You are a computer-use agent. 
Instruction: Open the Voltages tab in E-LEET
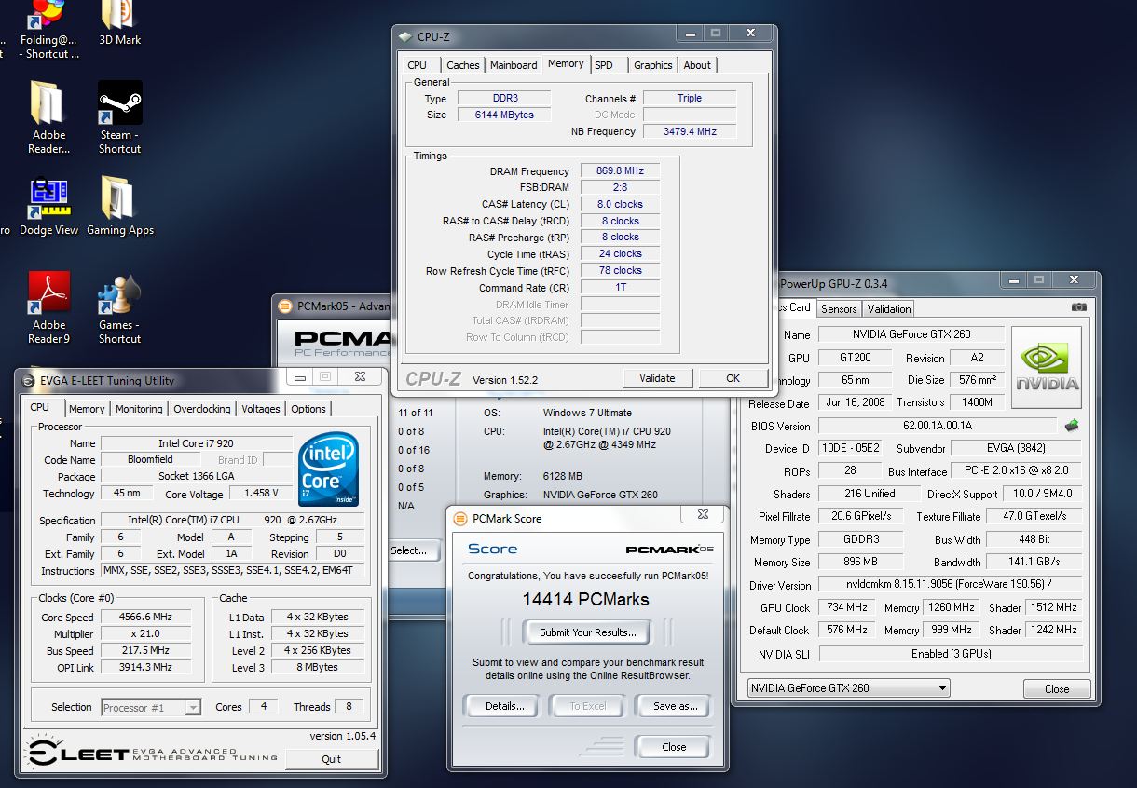point(261,409)
